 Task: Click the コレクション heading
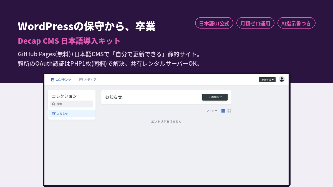(x=64, y=96)
